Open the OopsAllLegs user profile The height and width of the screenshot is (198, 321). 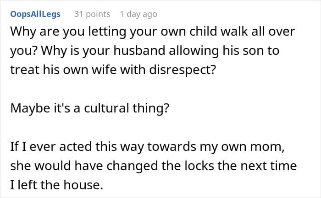point(34,14)
